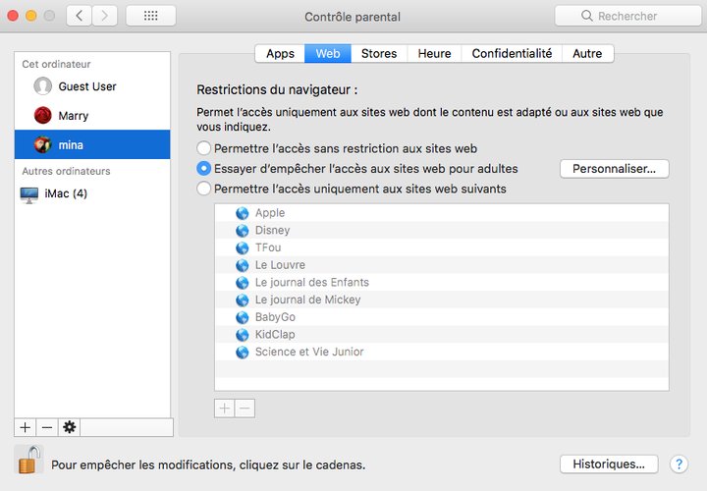Switch to the Apps tab

(280, 54)
